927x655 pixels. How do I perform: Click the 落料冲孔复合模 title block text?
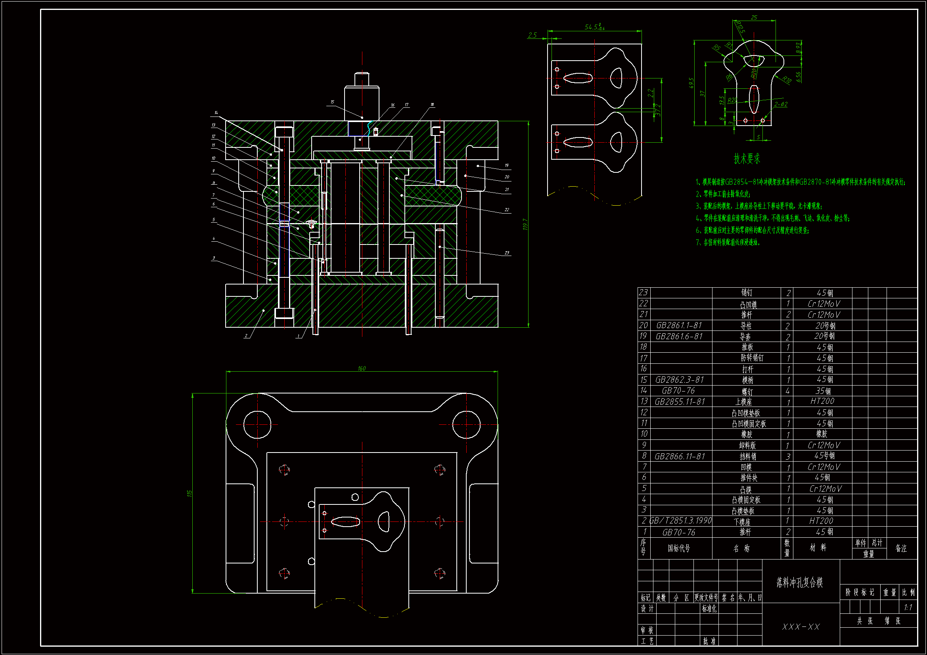799,582
